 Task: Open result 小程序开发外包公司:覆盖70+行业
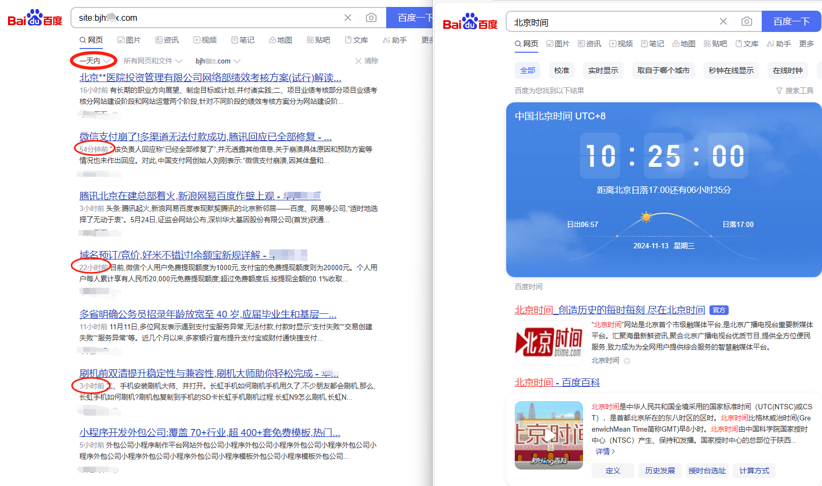coord(210,432)
